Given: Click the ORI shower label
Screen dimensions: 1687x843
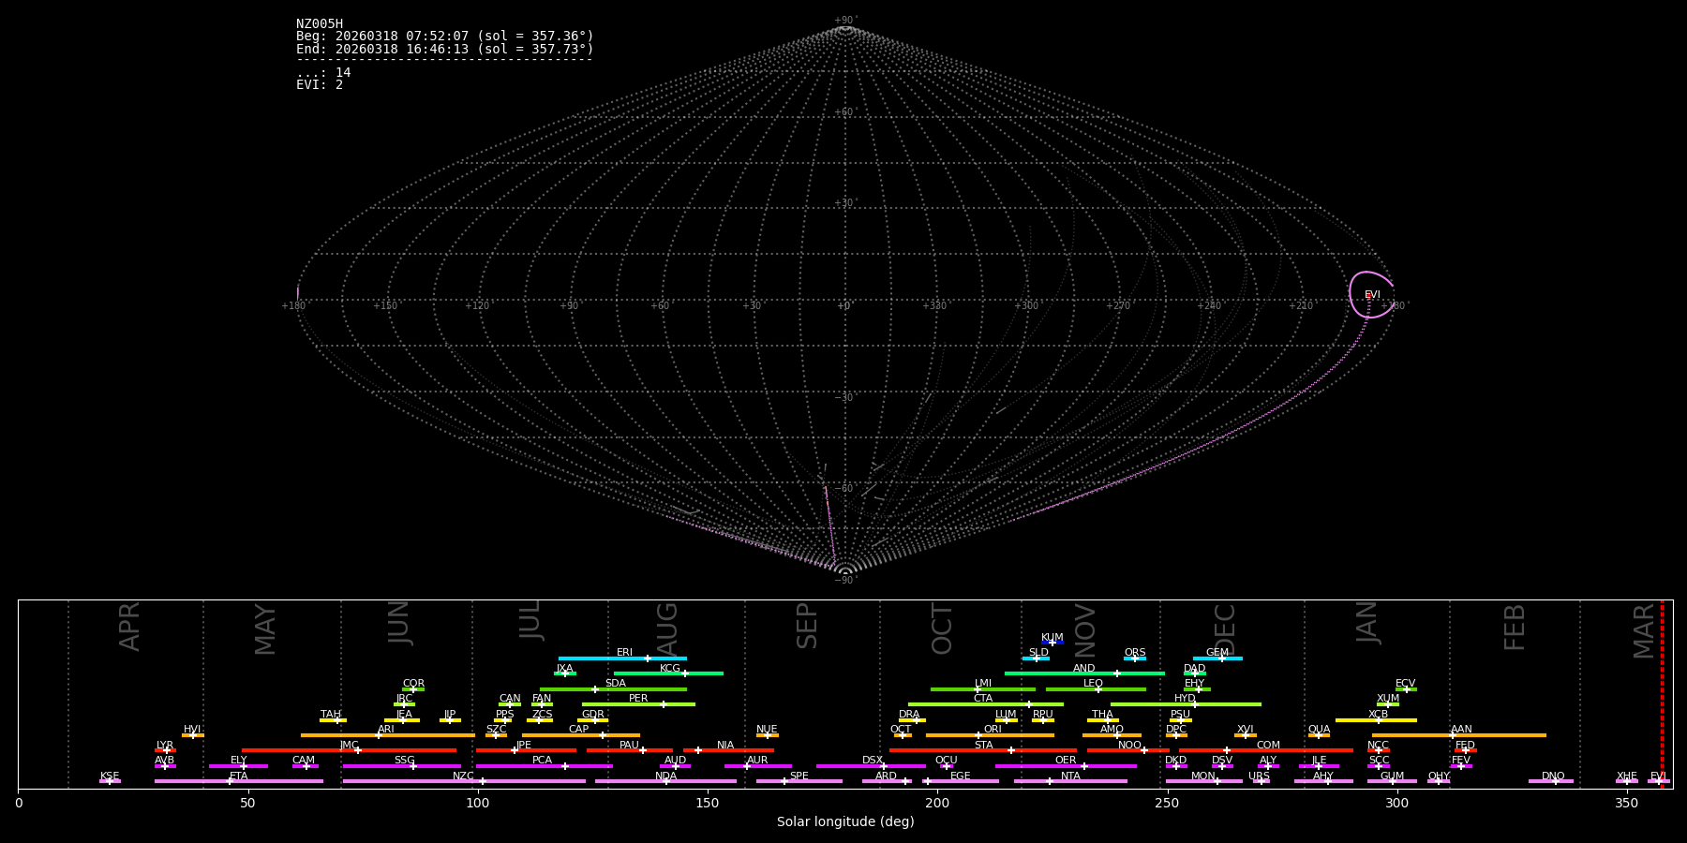Looking at the screenshot, I should tap(993, 730).
